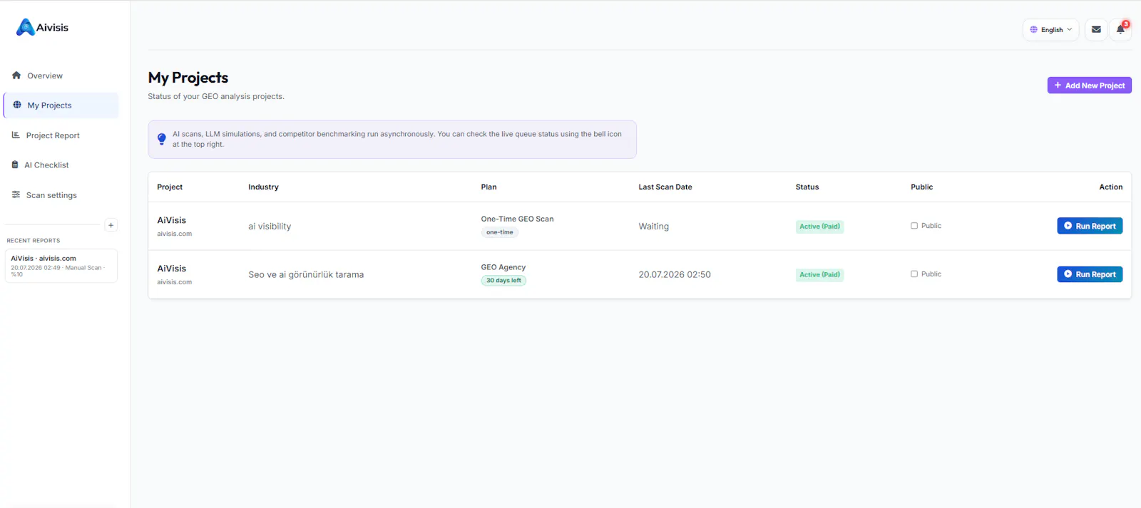Go to AI Checklist
Screen dimensions: 1141x508
coord(46,165)
